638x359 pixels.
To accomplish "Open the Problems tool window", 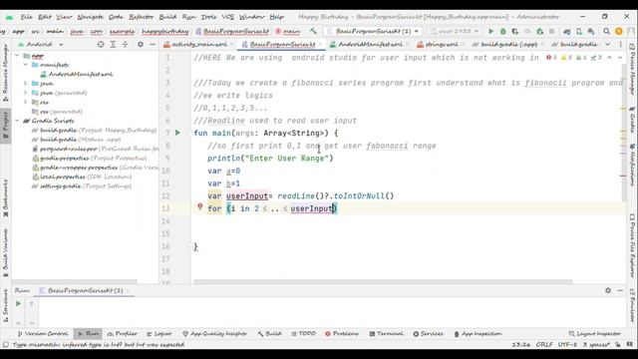I will click(342, 333).
